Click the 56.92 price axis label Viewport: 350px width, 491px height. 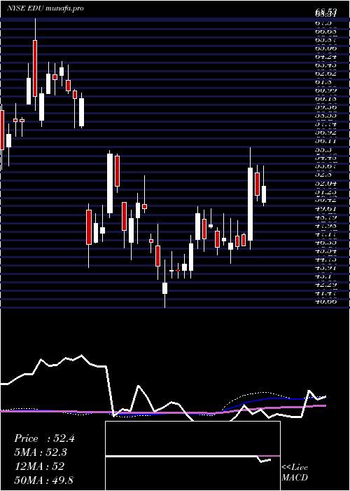[326, 133]
